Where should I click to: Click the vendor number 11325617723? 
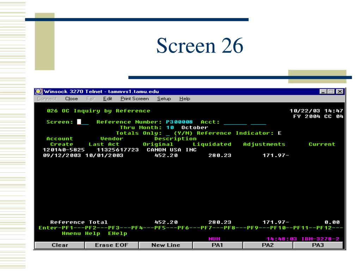118,150
